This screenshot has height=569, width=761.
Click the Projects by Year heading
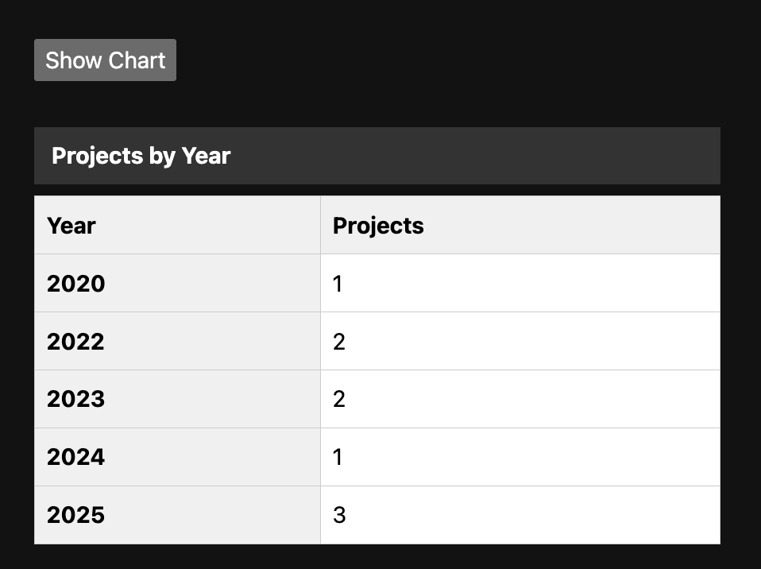(x=141, y=156)
